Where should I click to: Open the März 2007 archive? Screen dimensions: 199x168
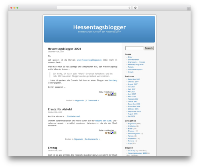132,97
